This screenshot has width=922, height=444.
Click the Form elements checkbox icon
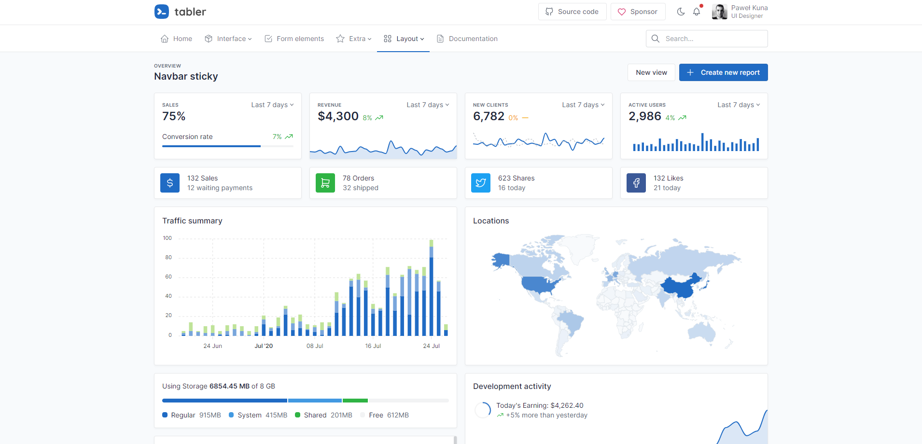[x=268, y=39]
